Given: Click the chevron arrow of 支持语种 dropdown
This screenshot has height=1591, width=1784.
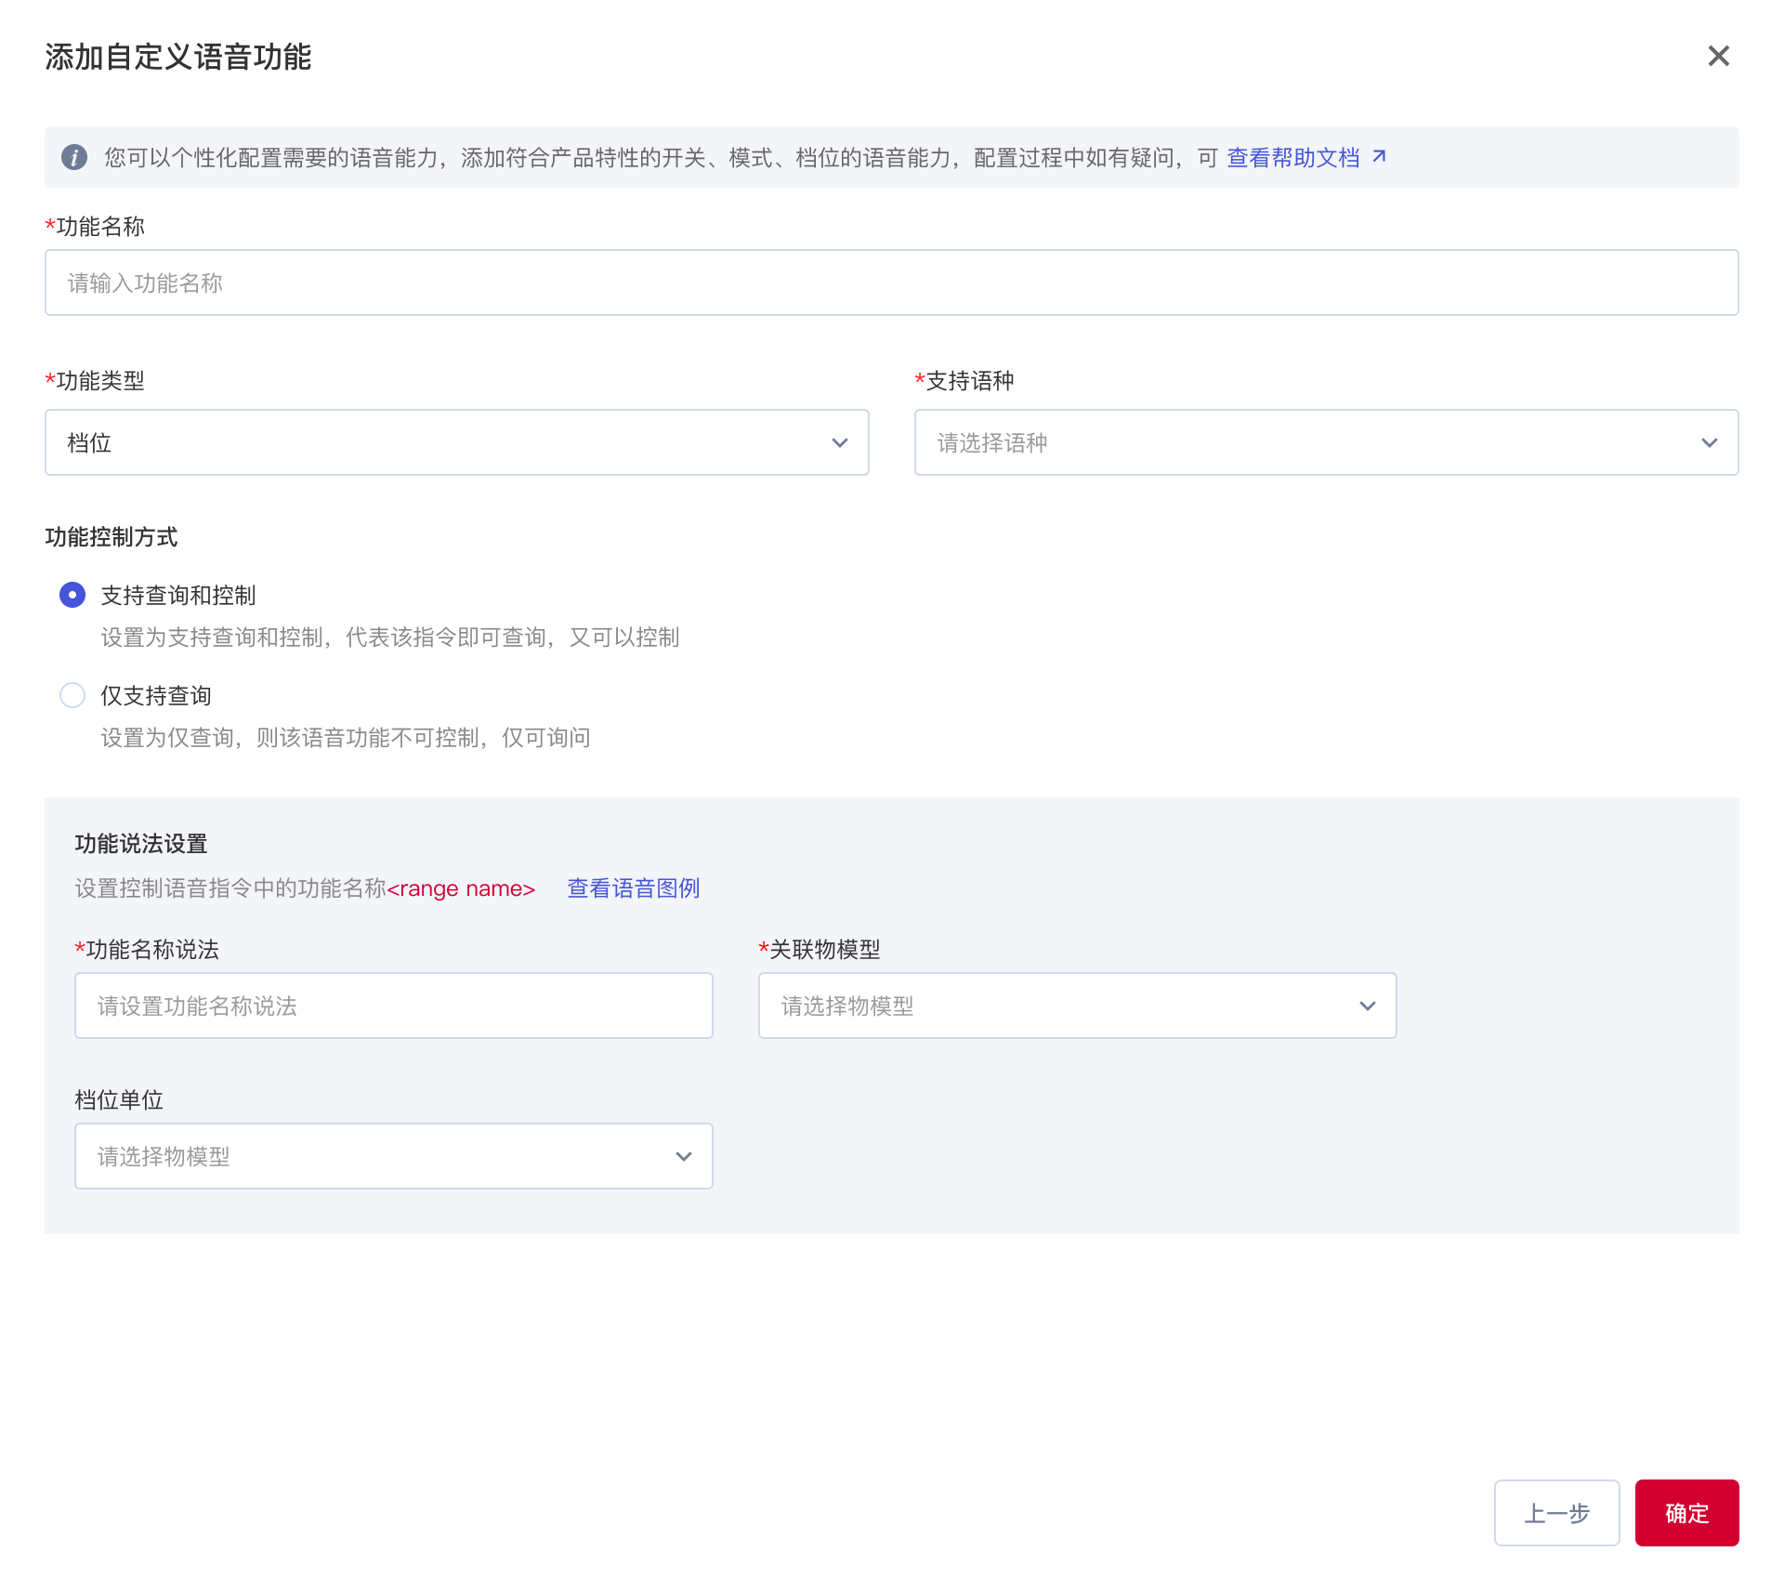Looking at the screenshot, I should tap(1710, 443).
